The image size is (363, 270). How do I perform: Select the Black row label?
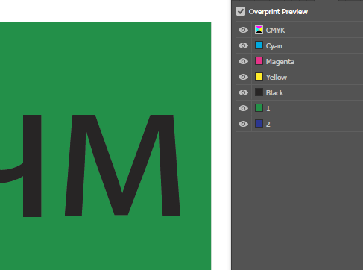pos(274,93)
